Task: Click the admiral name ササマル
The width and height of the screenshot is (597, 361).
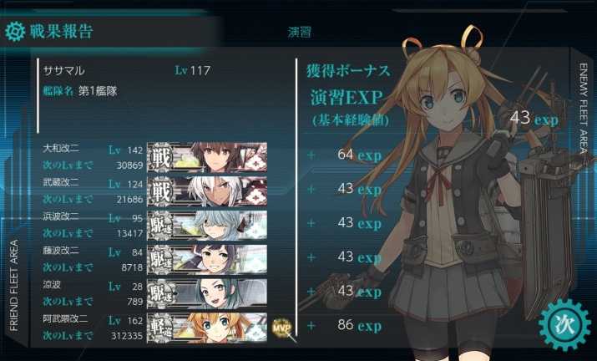Action: [x=64, y=70]
